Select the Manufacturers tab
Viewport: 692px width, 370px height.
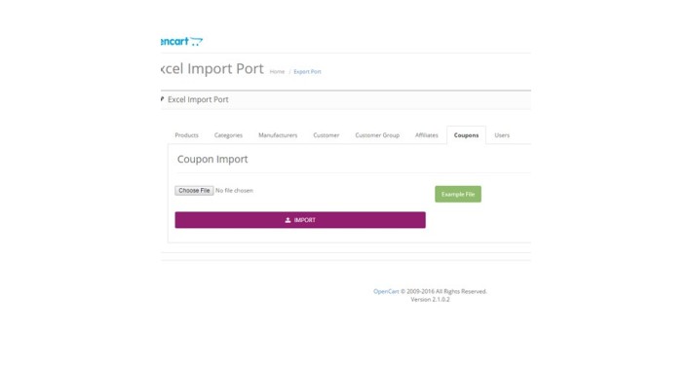[278, 135]
